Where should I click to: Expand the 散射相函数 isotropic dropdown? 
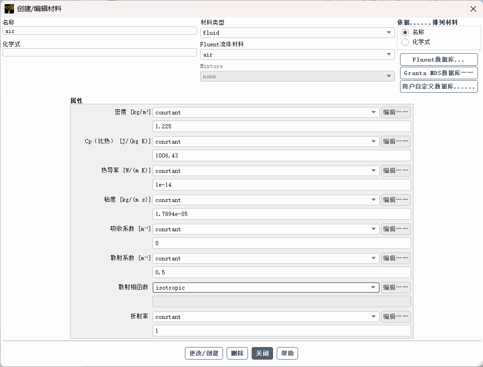tap(266, 288)
